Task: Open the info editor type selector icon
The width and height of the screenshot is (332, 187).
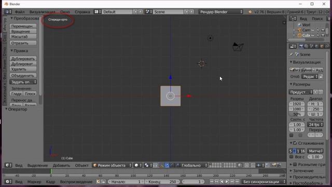Action: coord(8,12)
